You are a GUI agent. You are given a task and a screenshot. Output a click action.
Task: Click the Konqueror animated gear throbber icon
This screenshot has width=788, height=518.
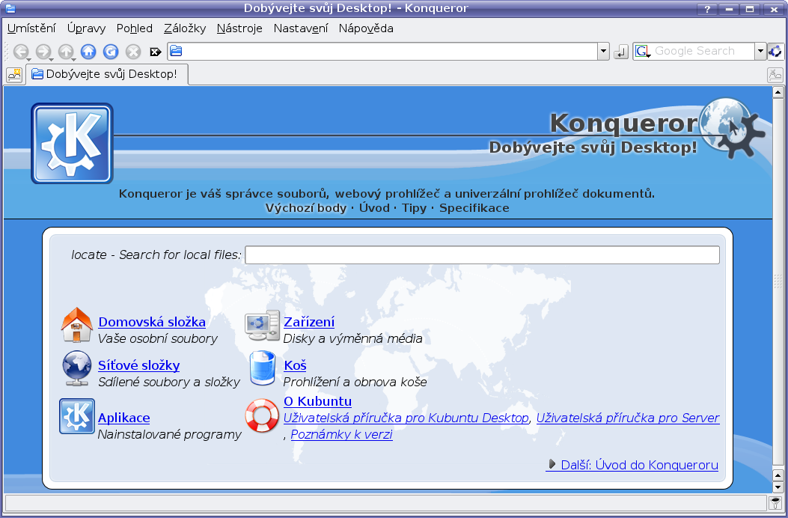pyautogui.click(x=776, y=51)
